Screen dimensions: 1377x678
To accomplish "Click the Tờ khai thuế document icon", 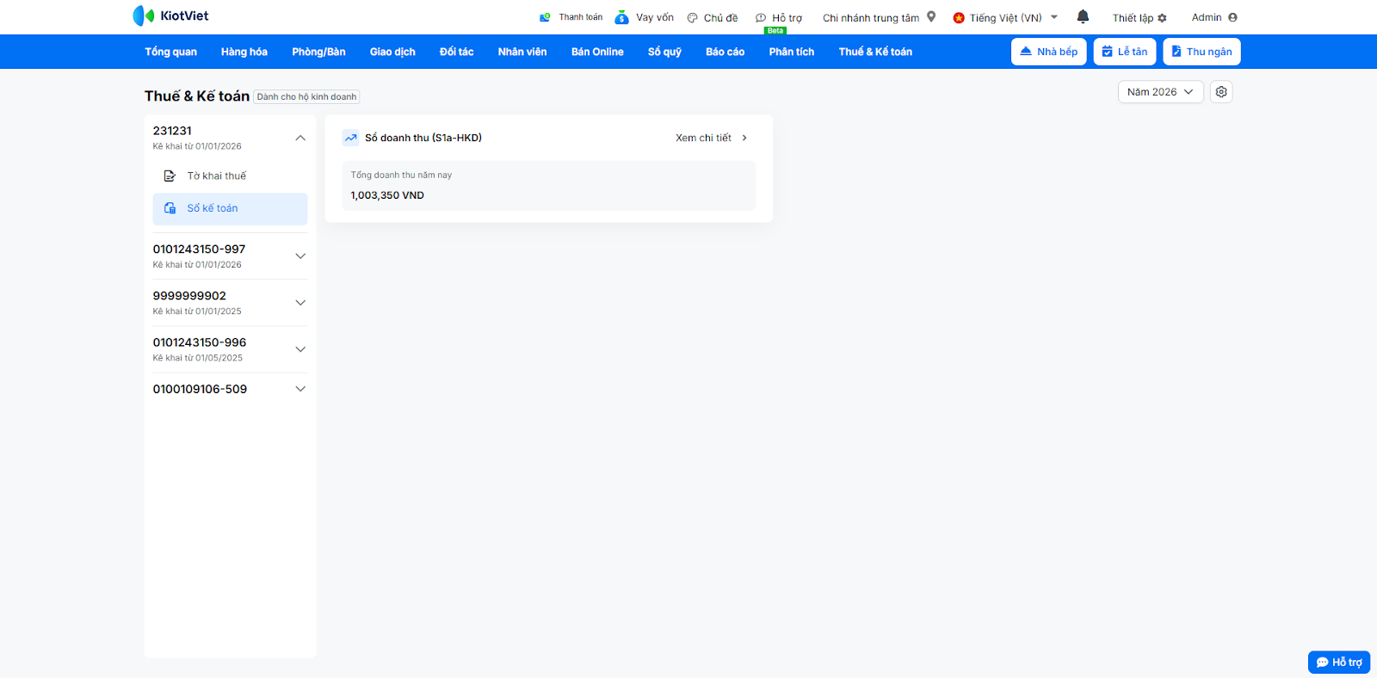I will pos(170,176).
